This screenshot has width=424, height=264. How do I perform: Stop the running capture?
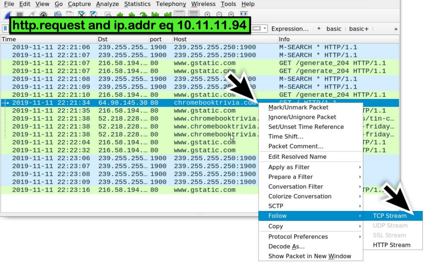(x=20, y=15)
